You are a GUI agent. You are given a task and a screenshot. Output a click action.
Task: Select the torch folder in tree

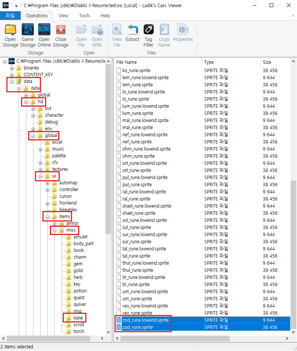tap(79, 331)
